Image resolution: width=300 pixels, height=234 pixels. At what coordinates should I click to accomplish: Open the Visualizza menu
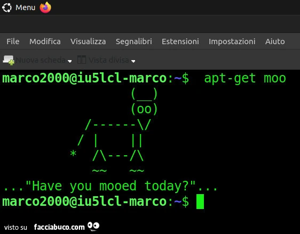(88, 41)
